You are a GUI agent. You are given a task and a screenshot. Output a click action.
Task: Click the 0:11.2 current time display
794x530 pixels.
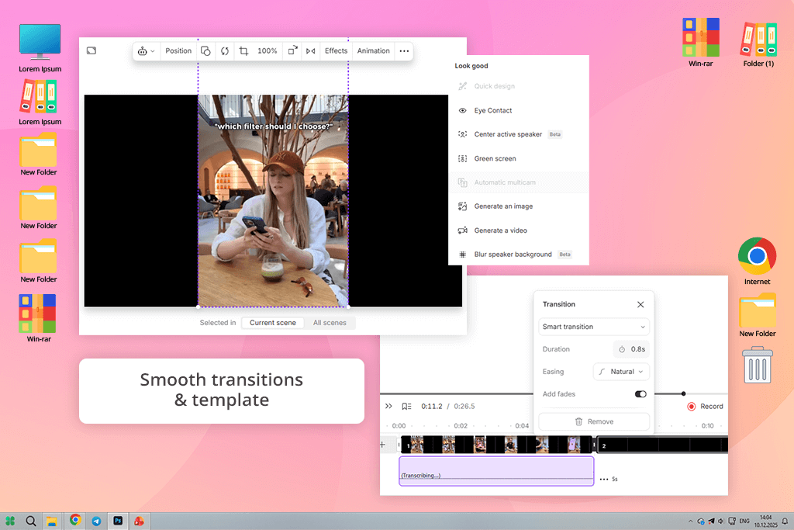[x=431, y=407]
